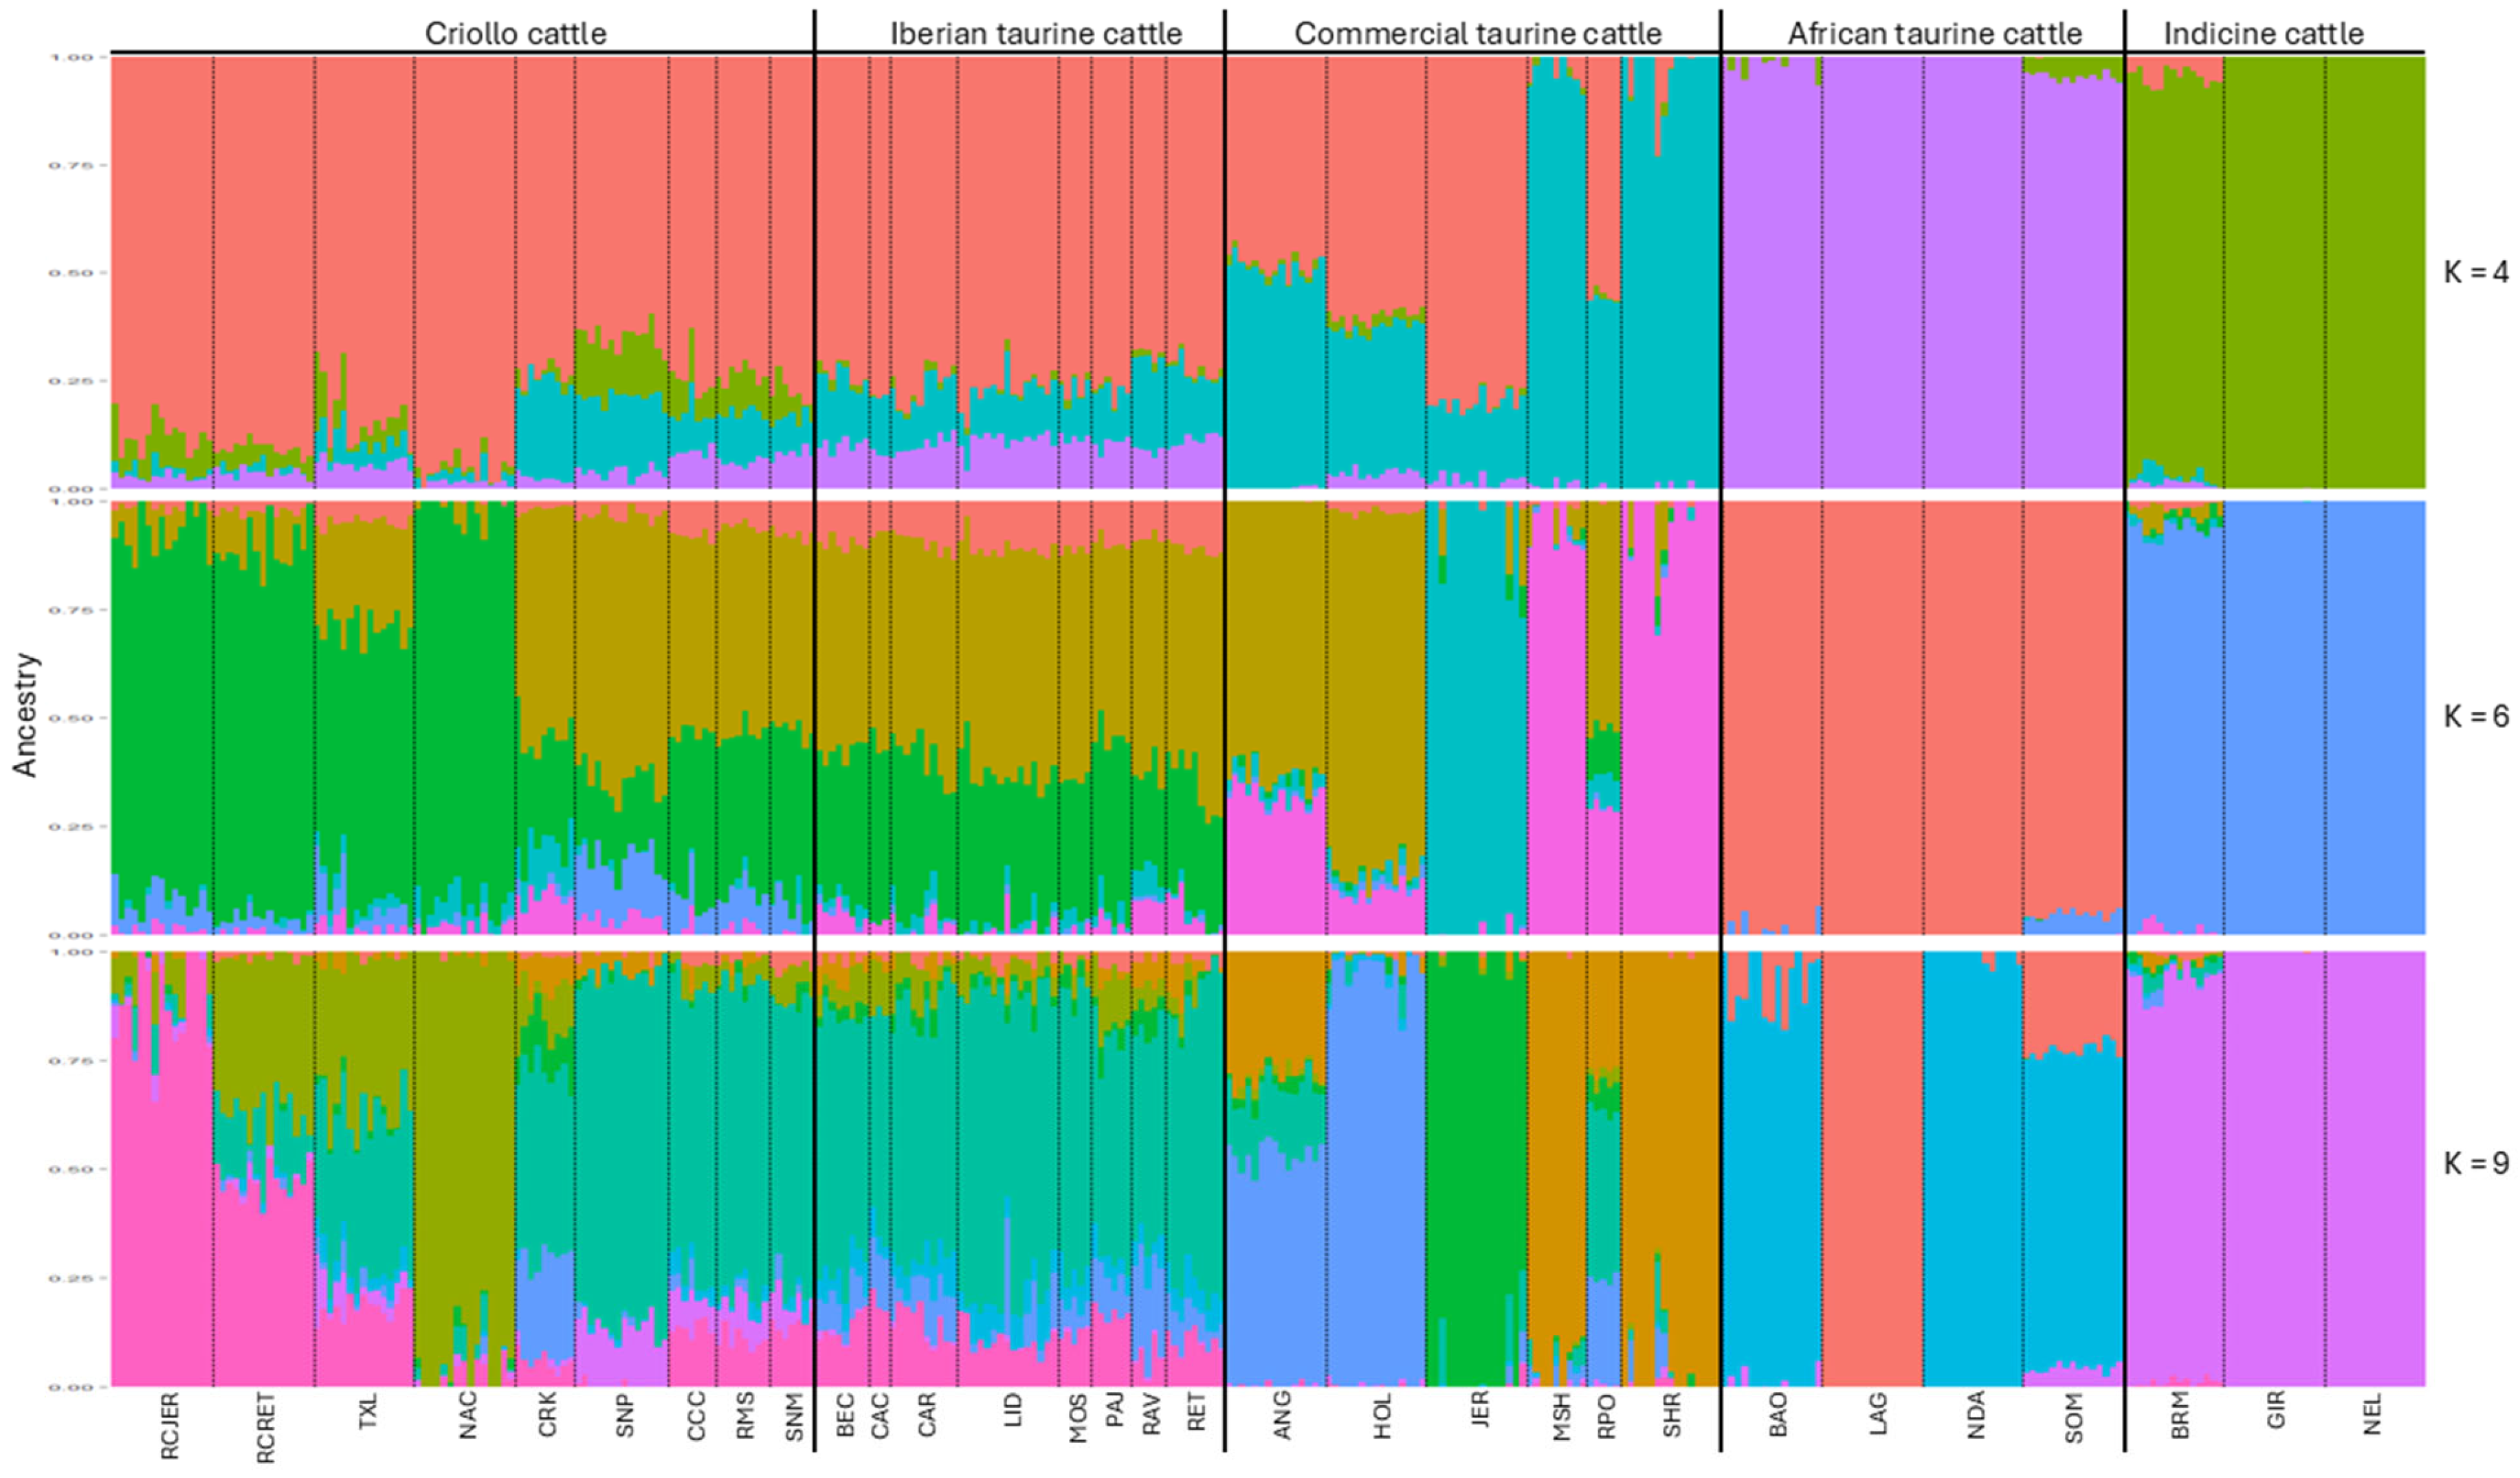Click purple LAG bar in K=4 panel
Viewport: 2520px width, 1478px height.
coord(1872,272)
